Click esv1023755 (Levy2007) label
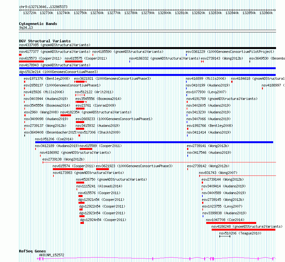 point(223,206)
